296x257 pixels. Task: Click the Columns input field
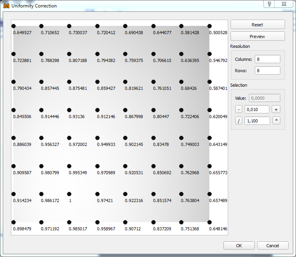click(267, 59)
